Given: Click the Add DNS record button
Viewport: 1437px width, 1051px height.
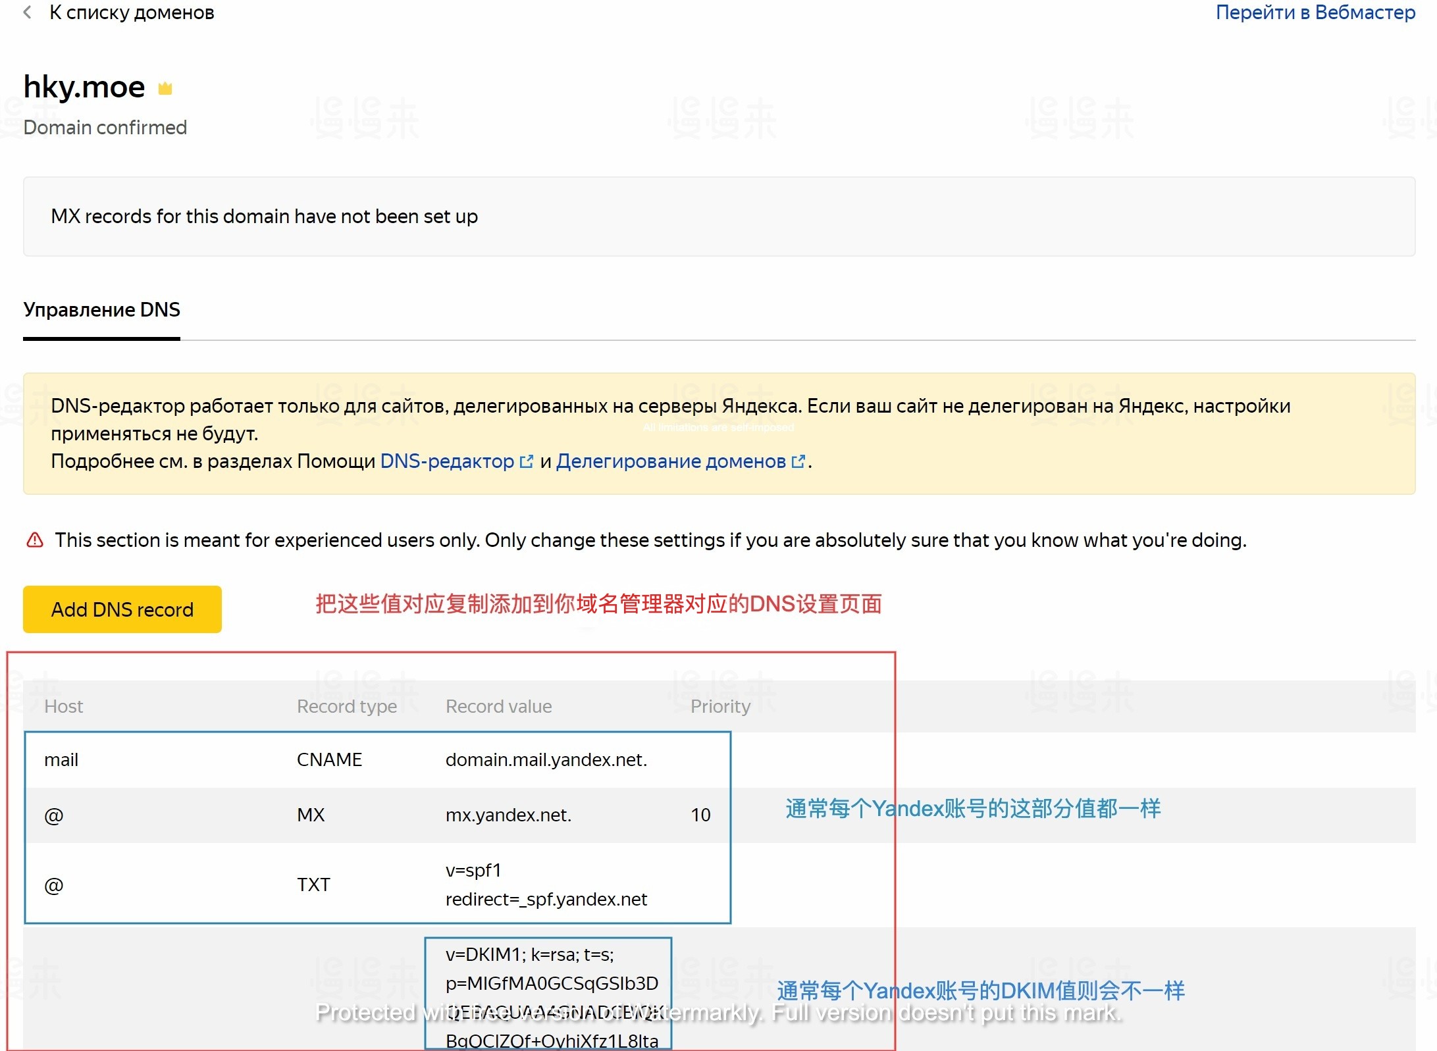Looking at the screenshot, I should click(x=122, y=609).
